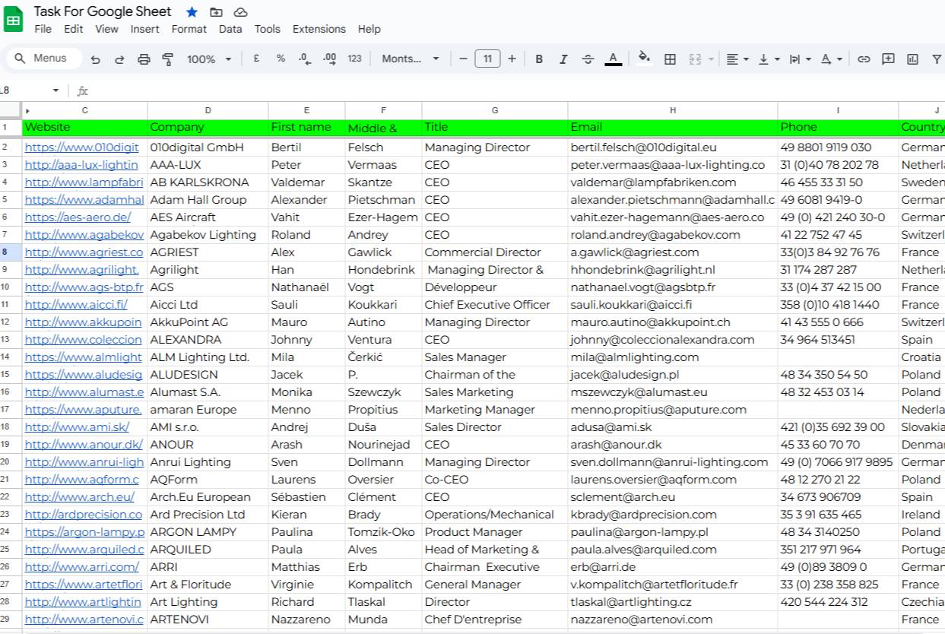Undo the last action

pyautogui.click(x=95, y=59)
